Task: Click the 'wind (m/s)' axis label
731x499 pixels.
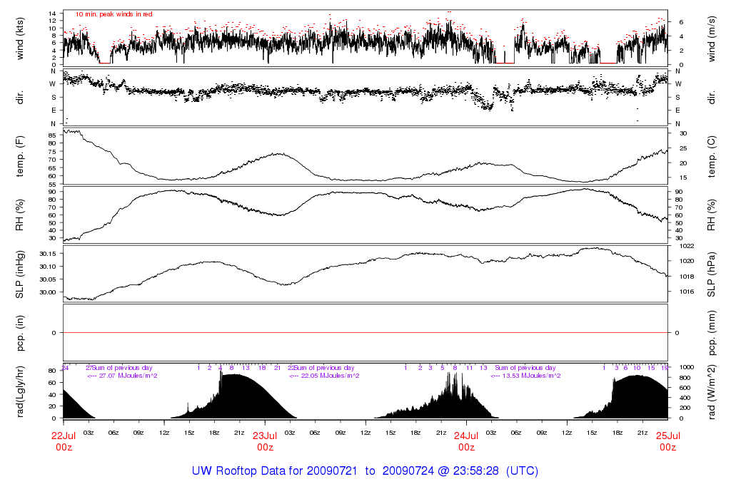Action: coord(712,38)
